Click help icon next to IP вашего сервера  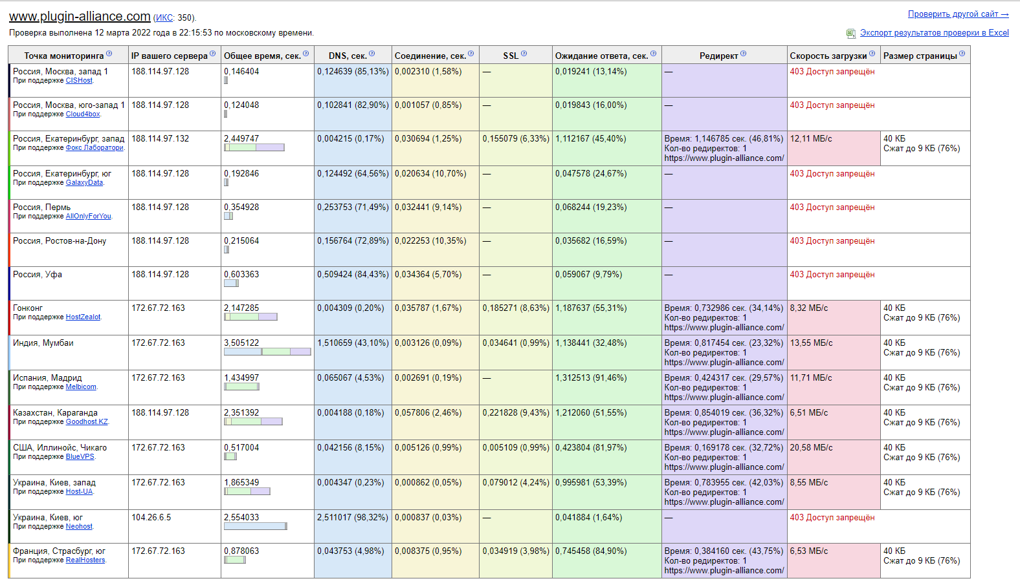tap(213, 54)
